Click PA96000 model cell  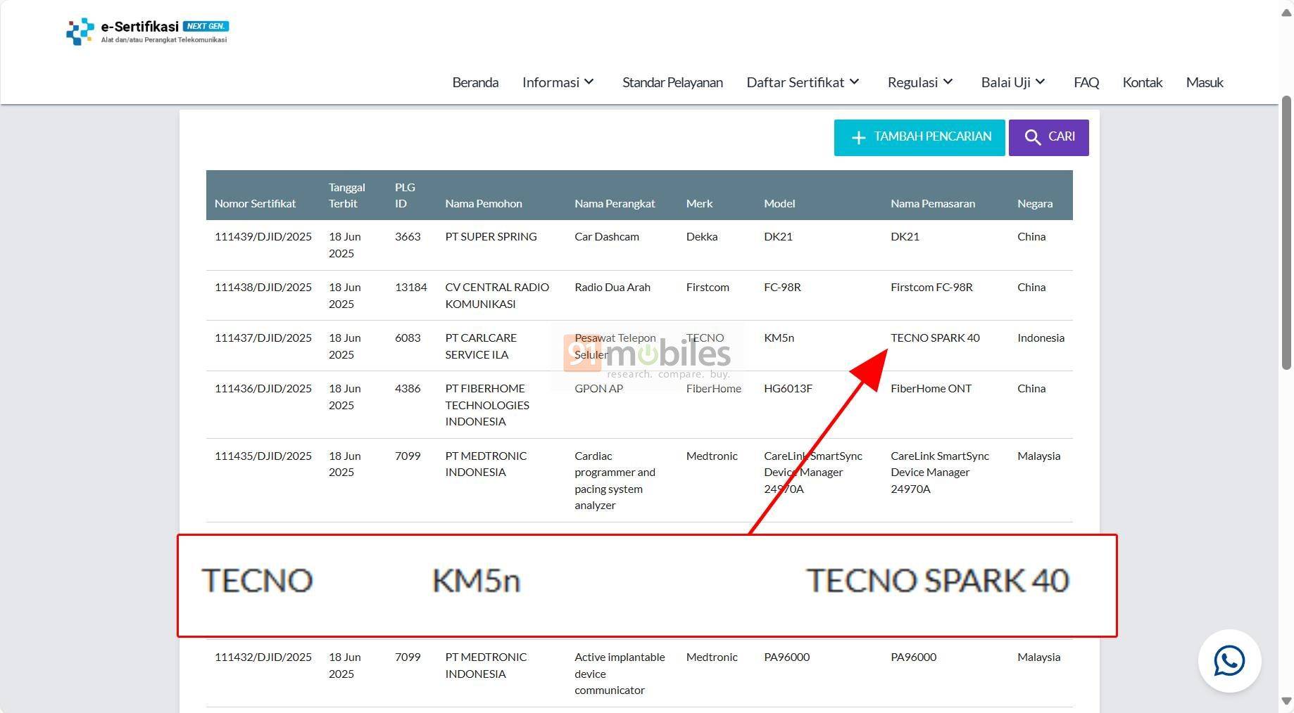pyautogui.click(x=786, y=657)
